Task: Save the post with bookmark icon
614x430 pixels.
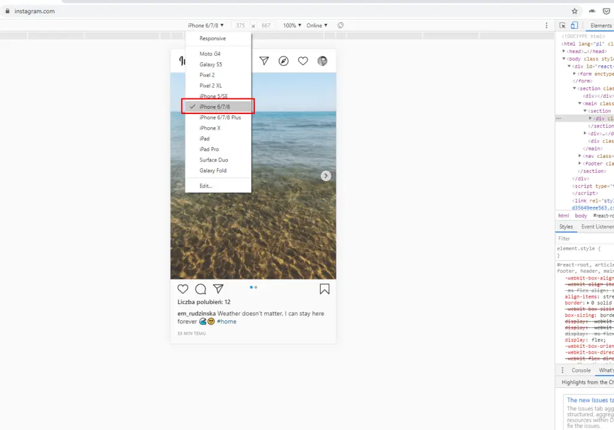Action: click(324, 289)
